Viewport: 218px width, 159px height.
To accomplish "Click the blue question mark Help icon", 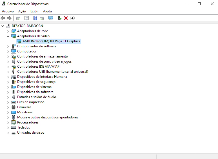I will click(x=35, y=18).
